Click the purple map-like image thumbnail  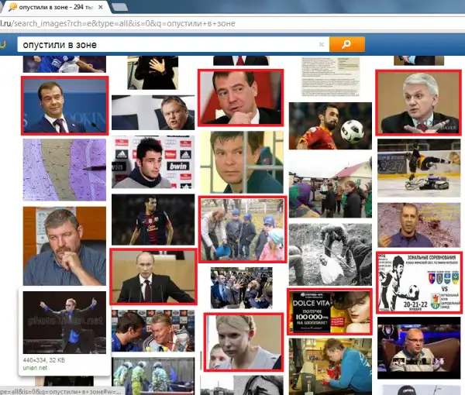point(64,169)
